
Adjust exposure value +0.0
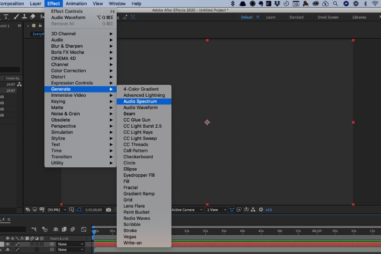269,210
